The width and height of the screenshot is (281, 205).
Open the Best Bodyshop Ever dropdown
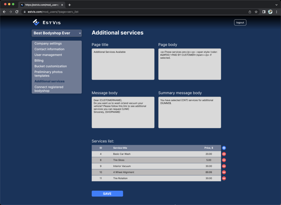57,33
